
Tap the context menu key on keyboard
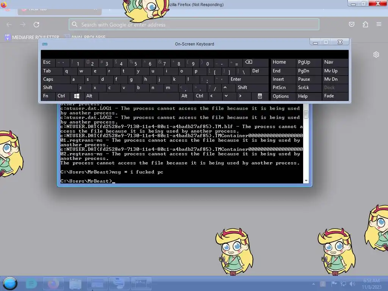click(x=260, y=96)
